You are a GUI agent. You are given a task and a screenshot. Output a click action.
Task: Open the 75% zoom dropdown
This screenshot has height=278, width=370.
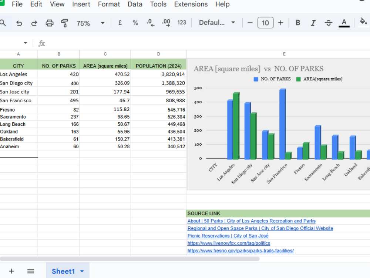point(90,23)
